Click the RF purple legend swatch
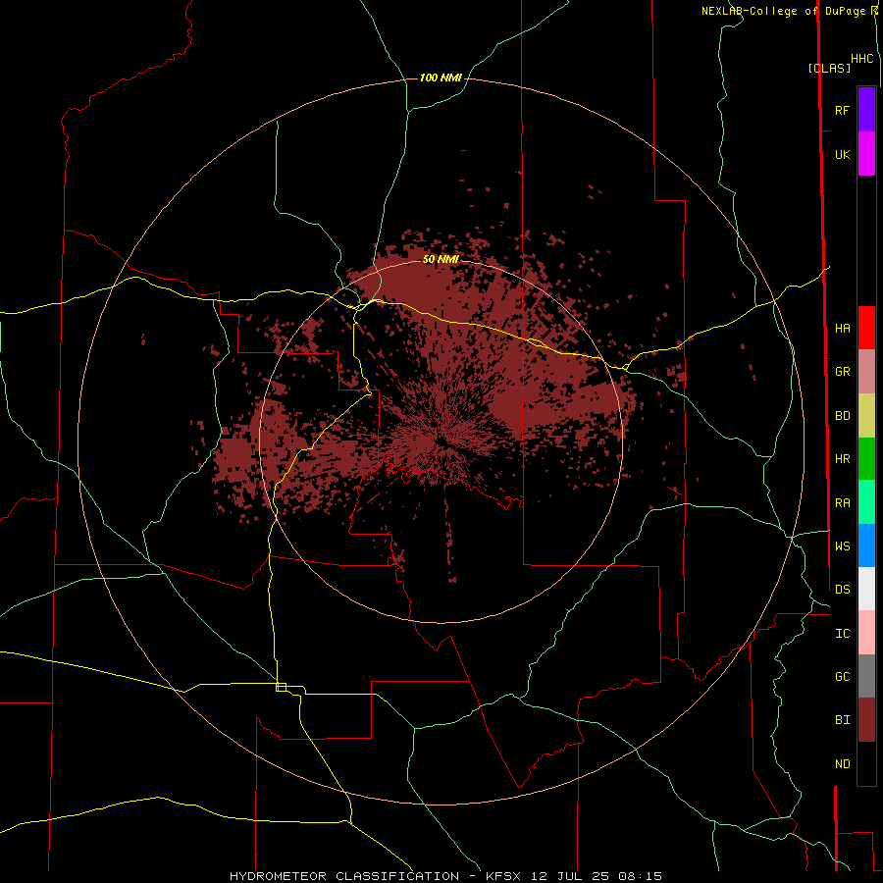Screen dimensions: 883x883 pos(866,110)
